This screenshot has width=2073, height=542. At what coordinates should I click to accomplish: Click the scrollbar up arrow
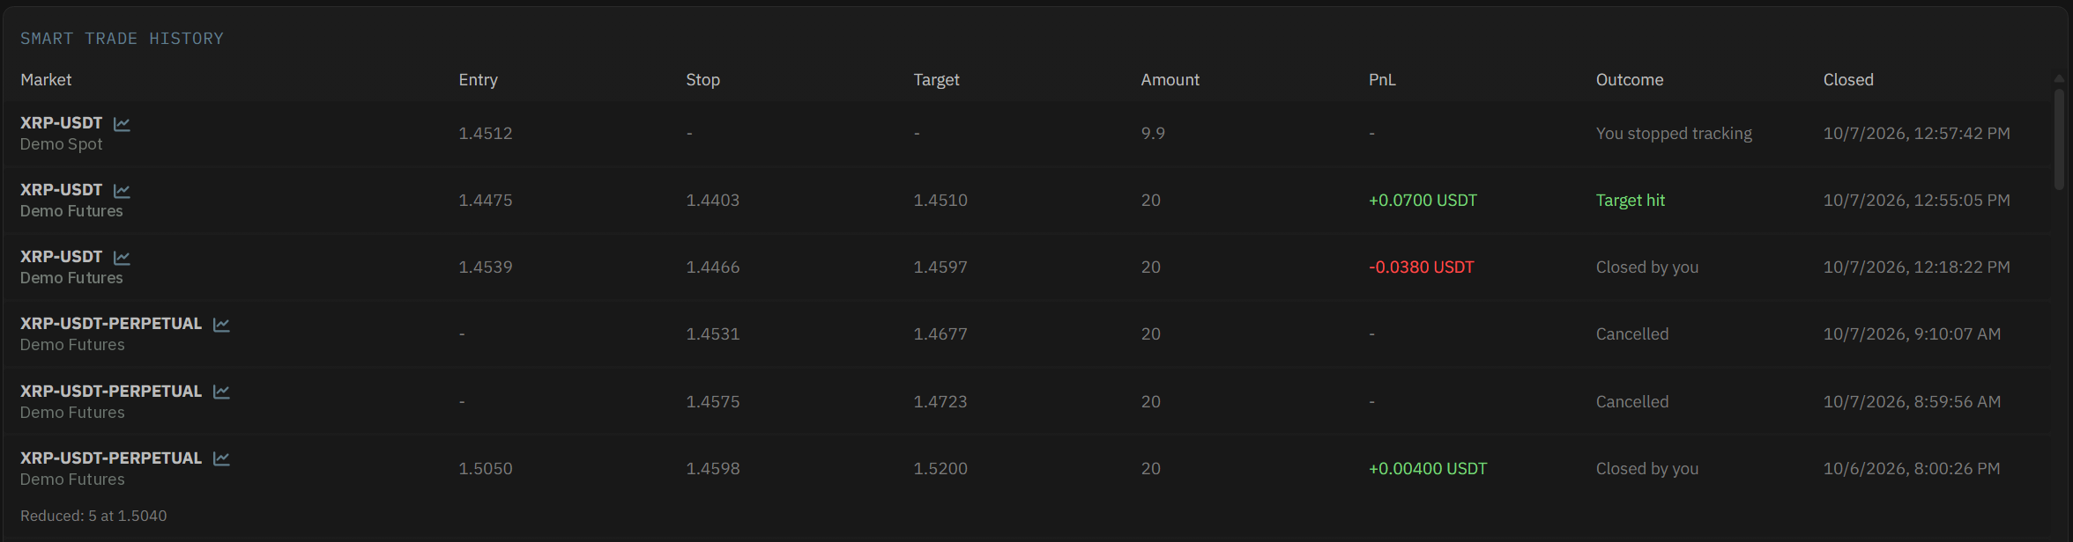pos(2059,79)
